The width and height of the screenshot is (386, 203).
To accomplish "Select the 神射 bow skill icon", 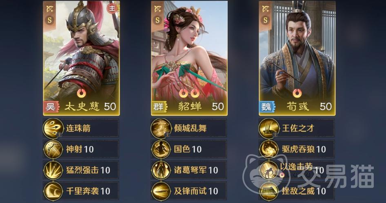I will coord(53,149).
